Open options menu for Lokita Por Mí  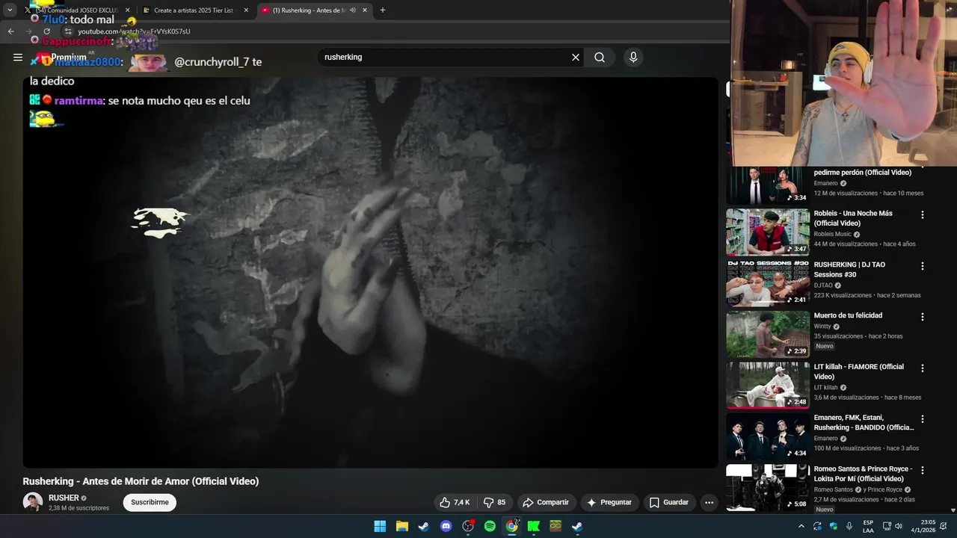click(922, 471)
